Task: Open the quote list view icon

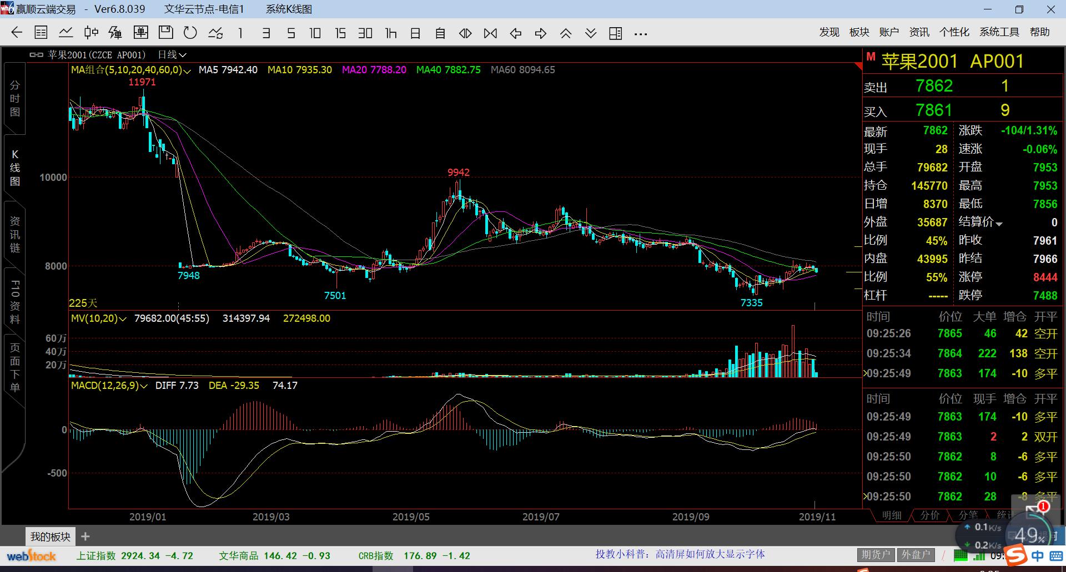Action: pyautogui.click(x=41, y=33)
